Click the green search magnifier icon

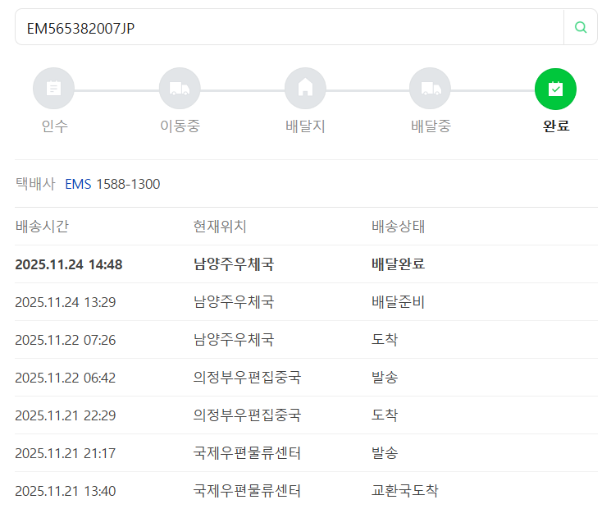[581, 27]
